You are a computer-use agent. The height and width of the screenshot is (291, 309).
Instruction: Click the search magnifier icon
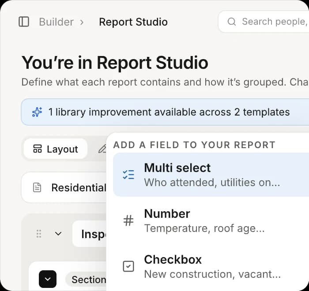coord(232,22)
